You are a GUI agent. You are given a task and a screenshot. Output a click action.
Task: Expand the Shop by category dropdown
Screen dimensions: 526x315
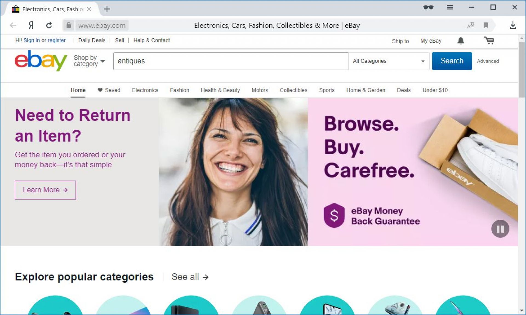[x=89, y=61]
